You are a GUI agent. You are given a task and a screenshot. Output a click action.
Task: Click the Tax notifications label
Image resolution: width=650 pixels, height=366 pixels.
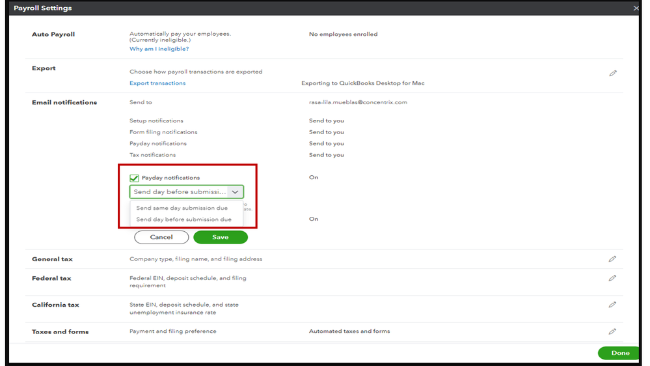(x=152, y=155)
